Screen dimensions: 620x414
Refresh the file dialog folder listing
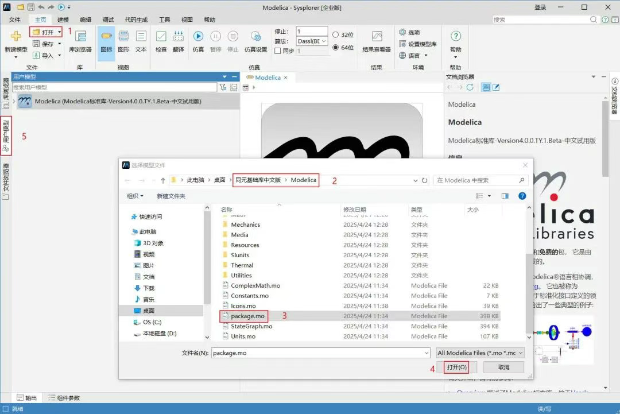point(424,180)
